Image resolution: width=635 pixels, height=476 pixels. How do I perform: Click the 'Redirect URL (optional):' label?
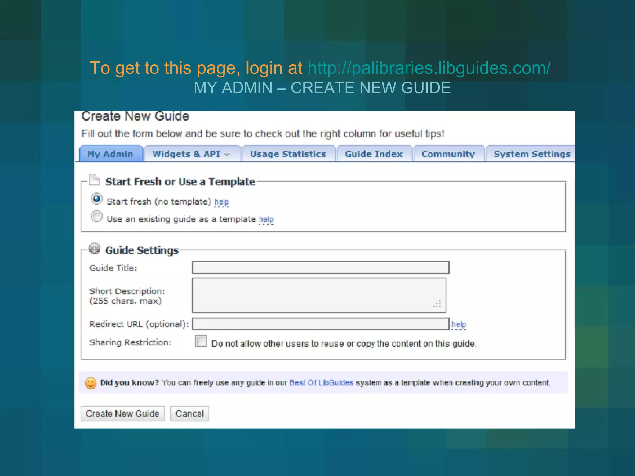click(x=139, y=324)
